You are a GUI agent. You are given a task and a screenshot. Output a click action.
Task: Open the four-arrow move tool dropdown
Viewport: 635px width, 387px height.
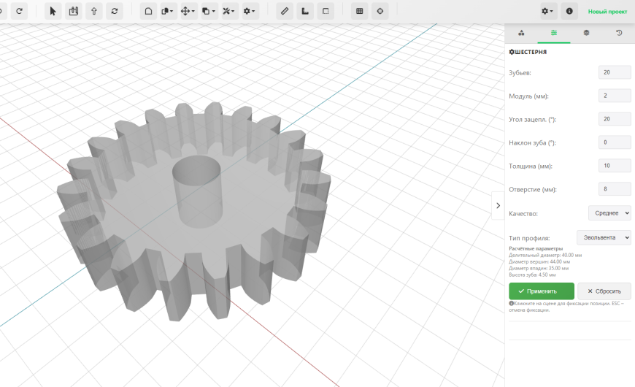188,12
